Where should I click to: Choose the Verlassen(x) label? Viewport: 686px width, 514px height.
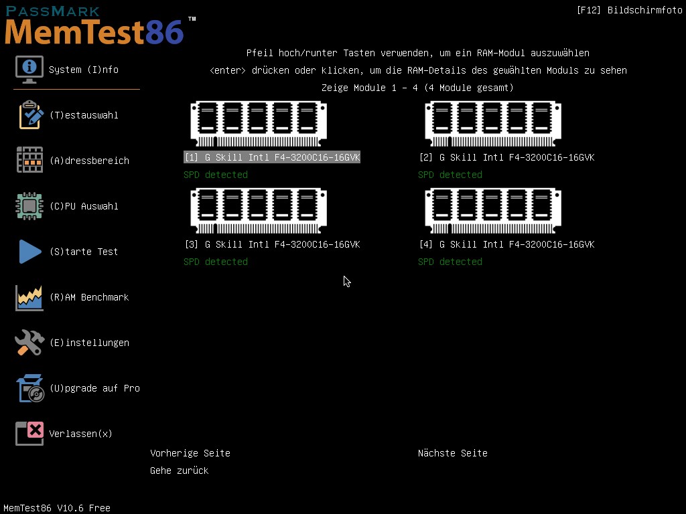pyautogui.click(x=80, y=434)
